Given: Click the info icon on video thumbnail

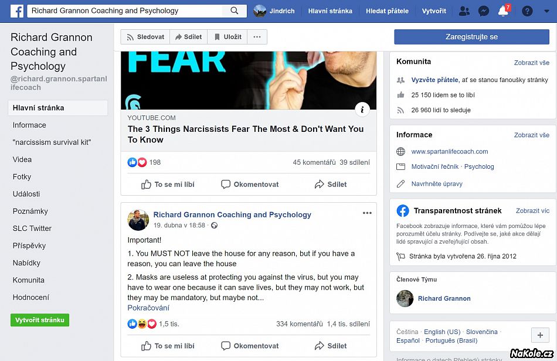Looking at the screenshot, I should click(362, 110).
